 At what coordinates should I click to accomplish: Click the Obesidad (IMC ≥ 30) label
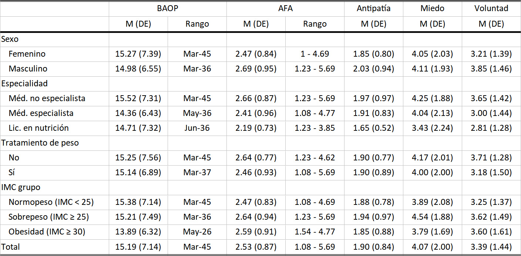click(x=47, y=232)
